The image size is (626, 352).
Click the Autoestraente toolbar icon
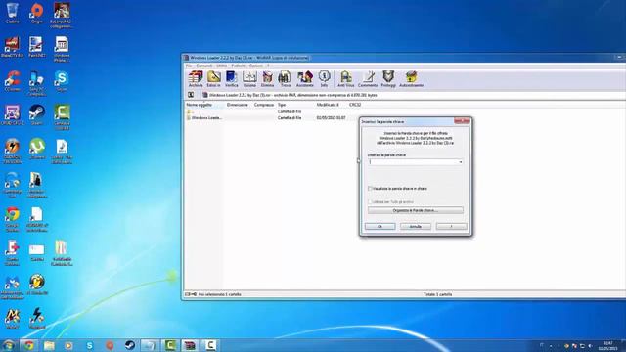coord(411,79)
